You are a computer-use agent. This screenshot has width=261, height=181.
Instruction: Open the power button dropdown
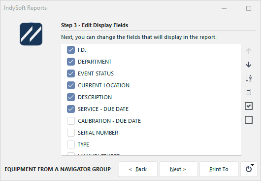pos(249,169)
